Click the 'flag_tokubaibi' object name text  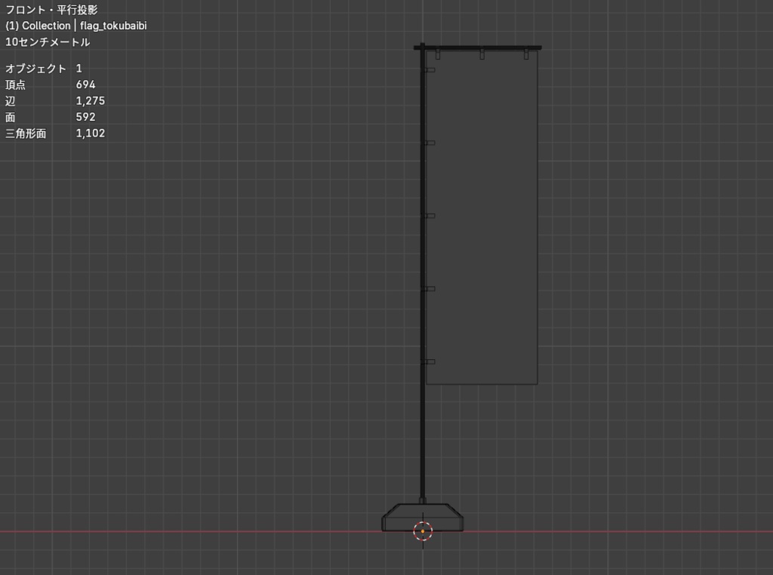click(113, 26)
